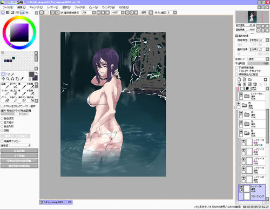
Task: Select the eyedropper color picker tool
Action: tap(22, 79)
